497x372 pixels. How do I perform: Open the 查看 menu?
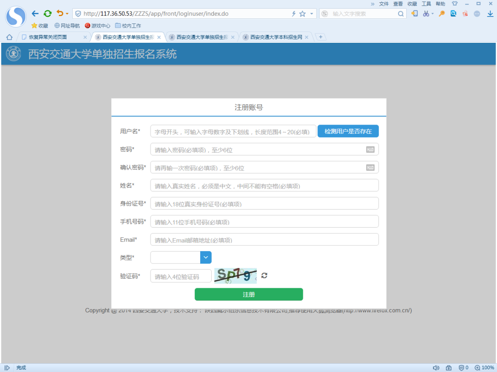(398, 4)
